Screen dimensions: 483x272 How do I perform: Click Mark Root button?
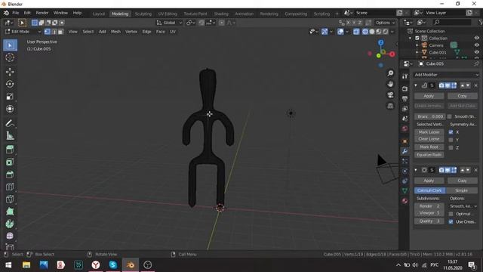(429, 147)
